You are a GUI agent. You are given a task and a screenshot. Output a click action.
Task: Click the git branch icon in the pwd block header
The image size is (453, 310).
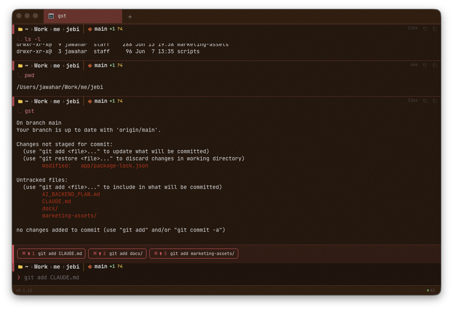pos(90,66)
